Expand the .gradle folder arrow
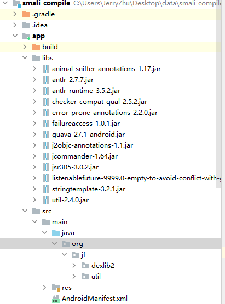The image size is (225, 304). tap(15, 14)
